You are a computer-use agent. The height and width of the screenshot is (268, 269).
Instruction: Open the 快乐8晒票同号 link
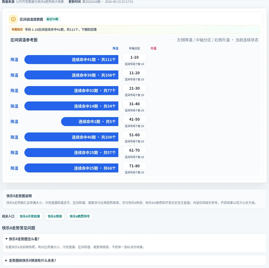pos(80,216)
